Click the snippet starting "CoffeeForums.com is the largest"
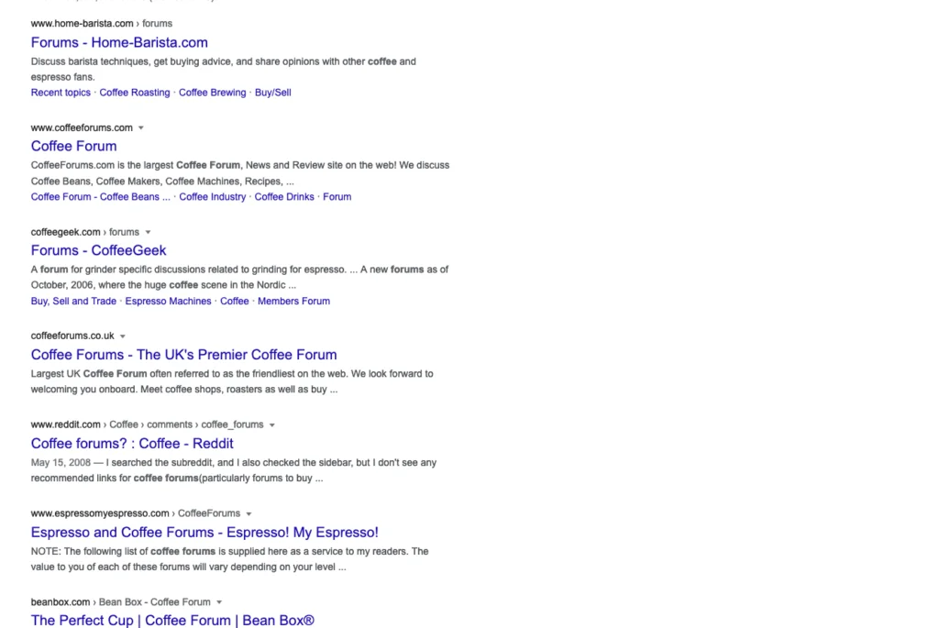Viewport: 939px width, 628px height. point(240,173)
